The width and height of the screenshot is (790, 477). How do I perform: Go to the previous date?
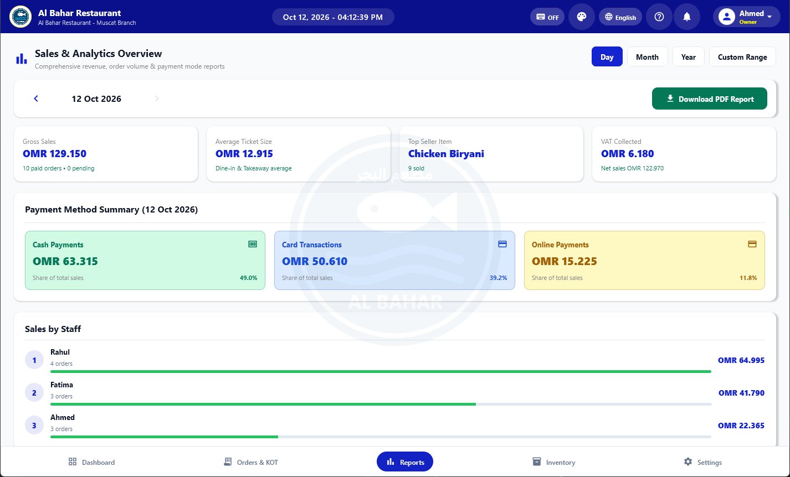36,98
